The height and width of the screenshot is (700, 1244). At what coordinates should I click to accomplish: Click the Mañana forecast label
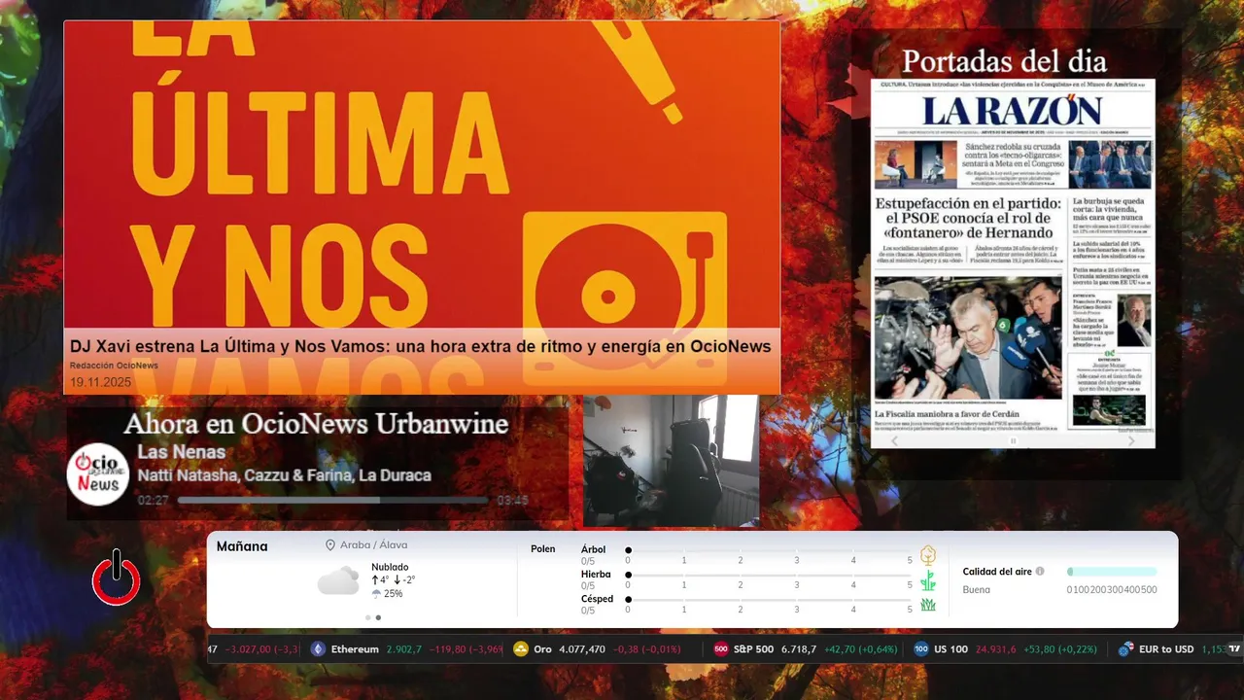[242, 546]
